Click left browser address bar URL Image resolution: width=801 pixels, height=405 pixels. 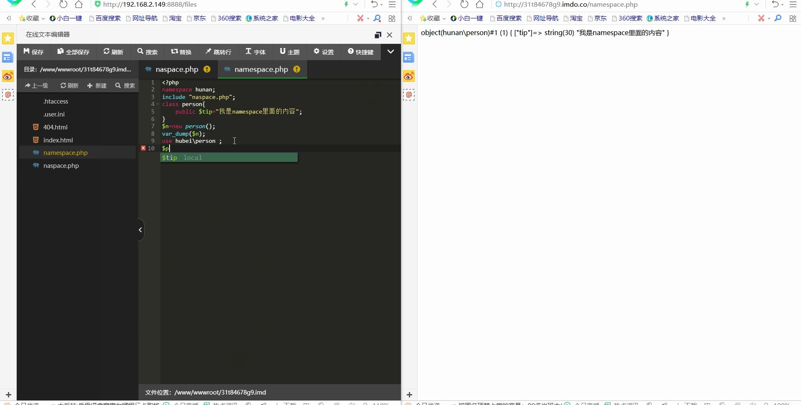pyautogui.click(x=150, y=5)
